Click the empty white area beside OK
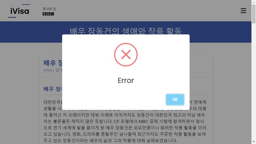The image size is (256, 144). (x=114, y=99)
